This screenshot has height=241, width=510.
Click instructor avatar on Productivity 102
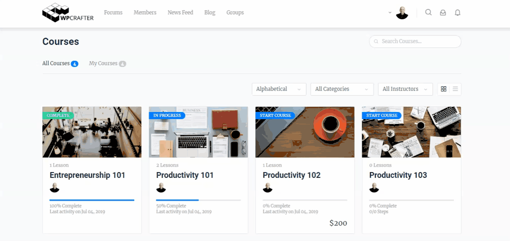(267, 187)
